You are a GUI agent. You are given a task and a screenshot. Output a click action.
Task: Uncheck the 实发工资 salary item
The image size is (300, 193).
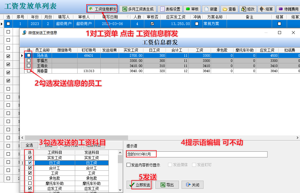[30, 158]
